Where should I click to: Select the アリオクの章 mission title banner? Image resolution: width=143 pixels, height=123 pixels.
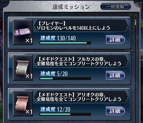point(81,97)
